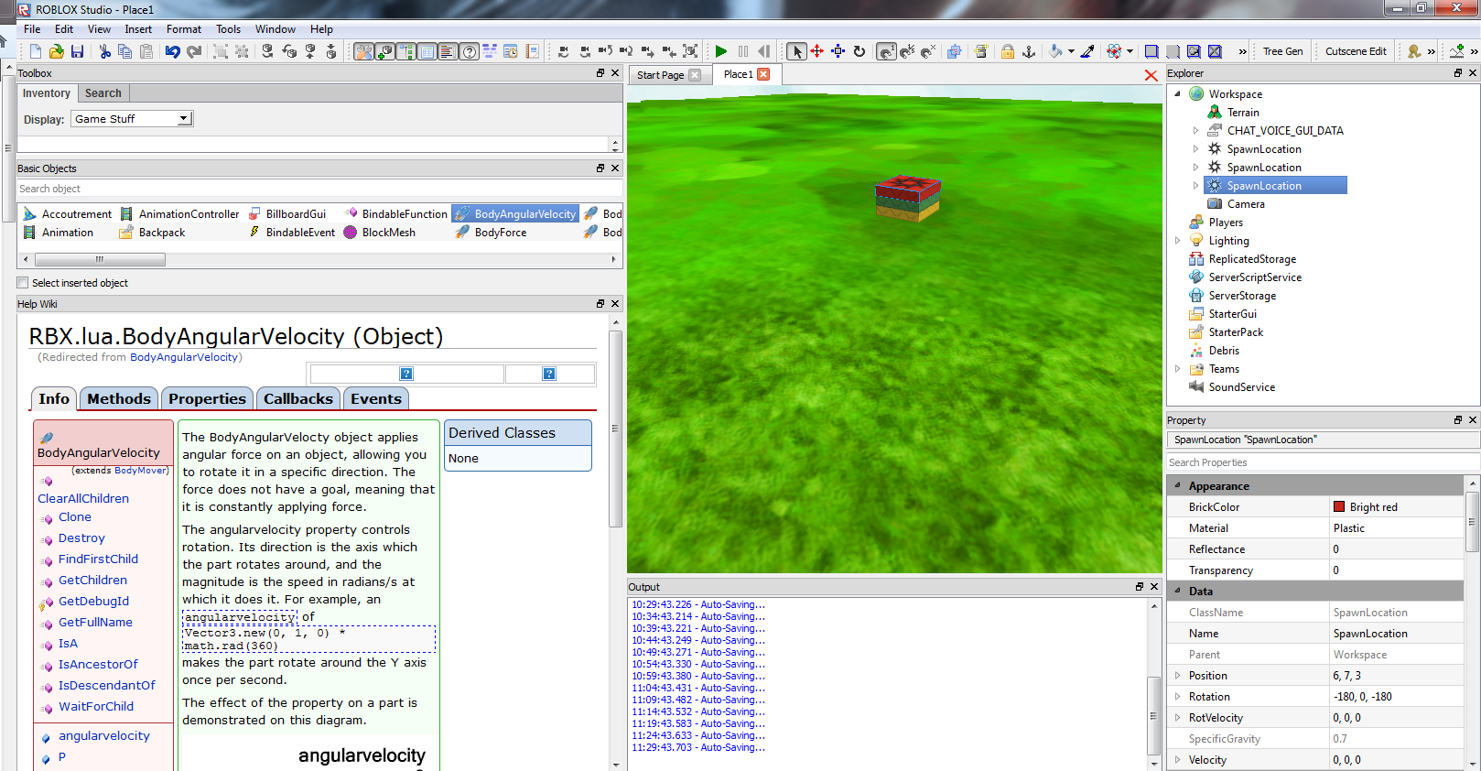Select Terrain in Explorer
The image size is (1481, 771).
tap(1242, 113)
